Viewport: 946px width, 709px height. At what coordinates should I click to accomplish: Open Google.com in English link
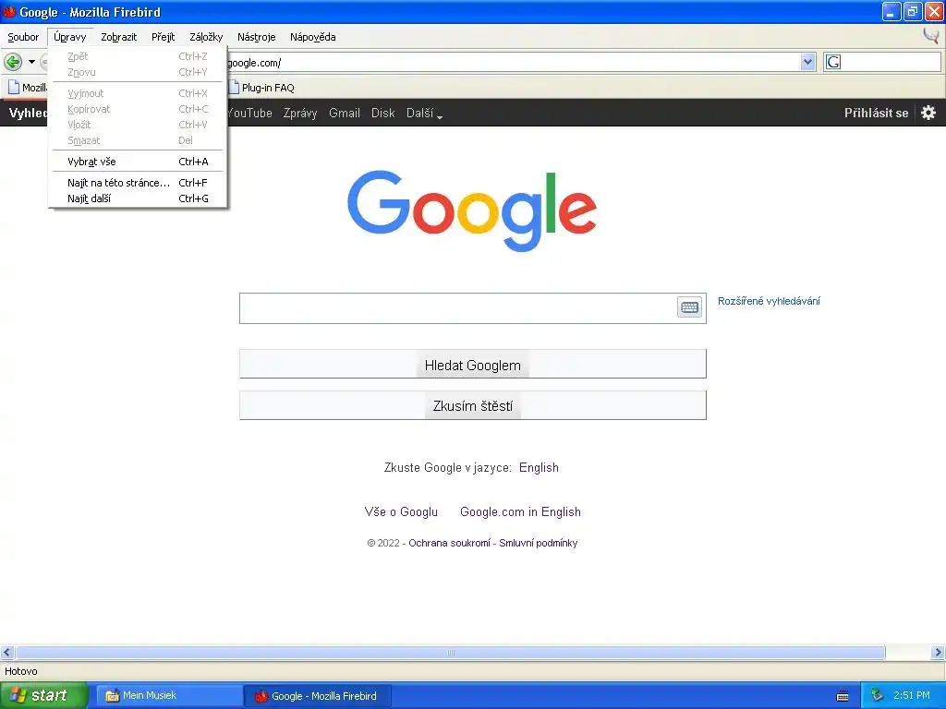point(520,511)
